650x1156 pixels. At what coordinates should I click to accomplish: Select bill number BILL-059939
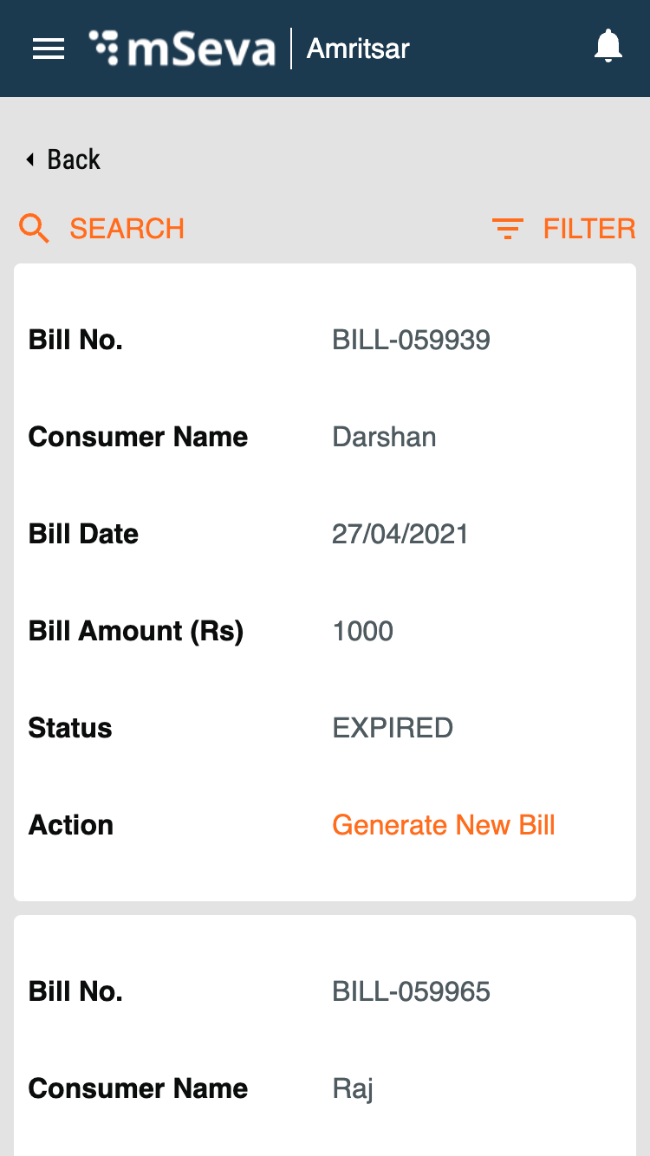coord(412,340)
